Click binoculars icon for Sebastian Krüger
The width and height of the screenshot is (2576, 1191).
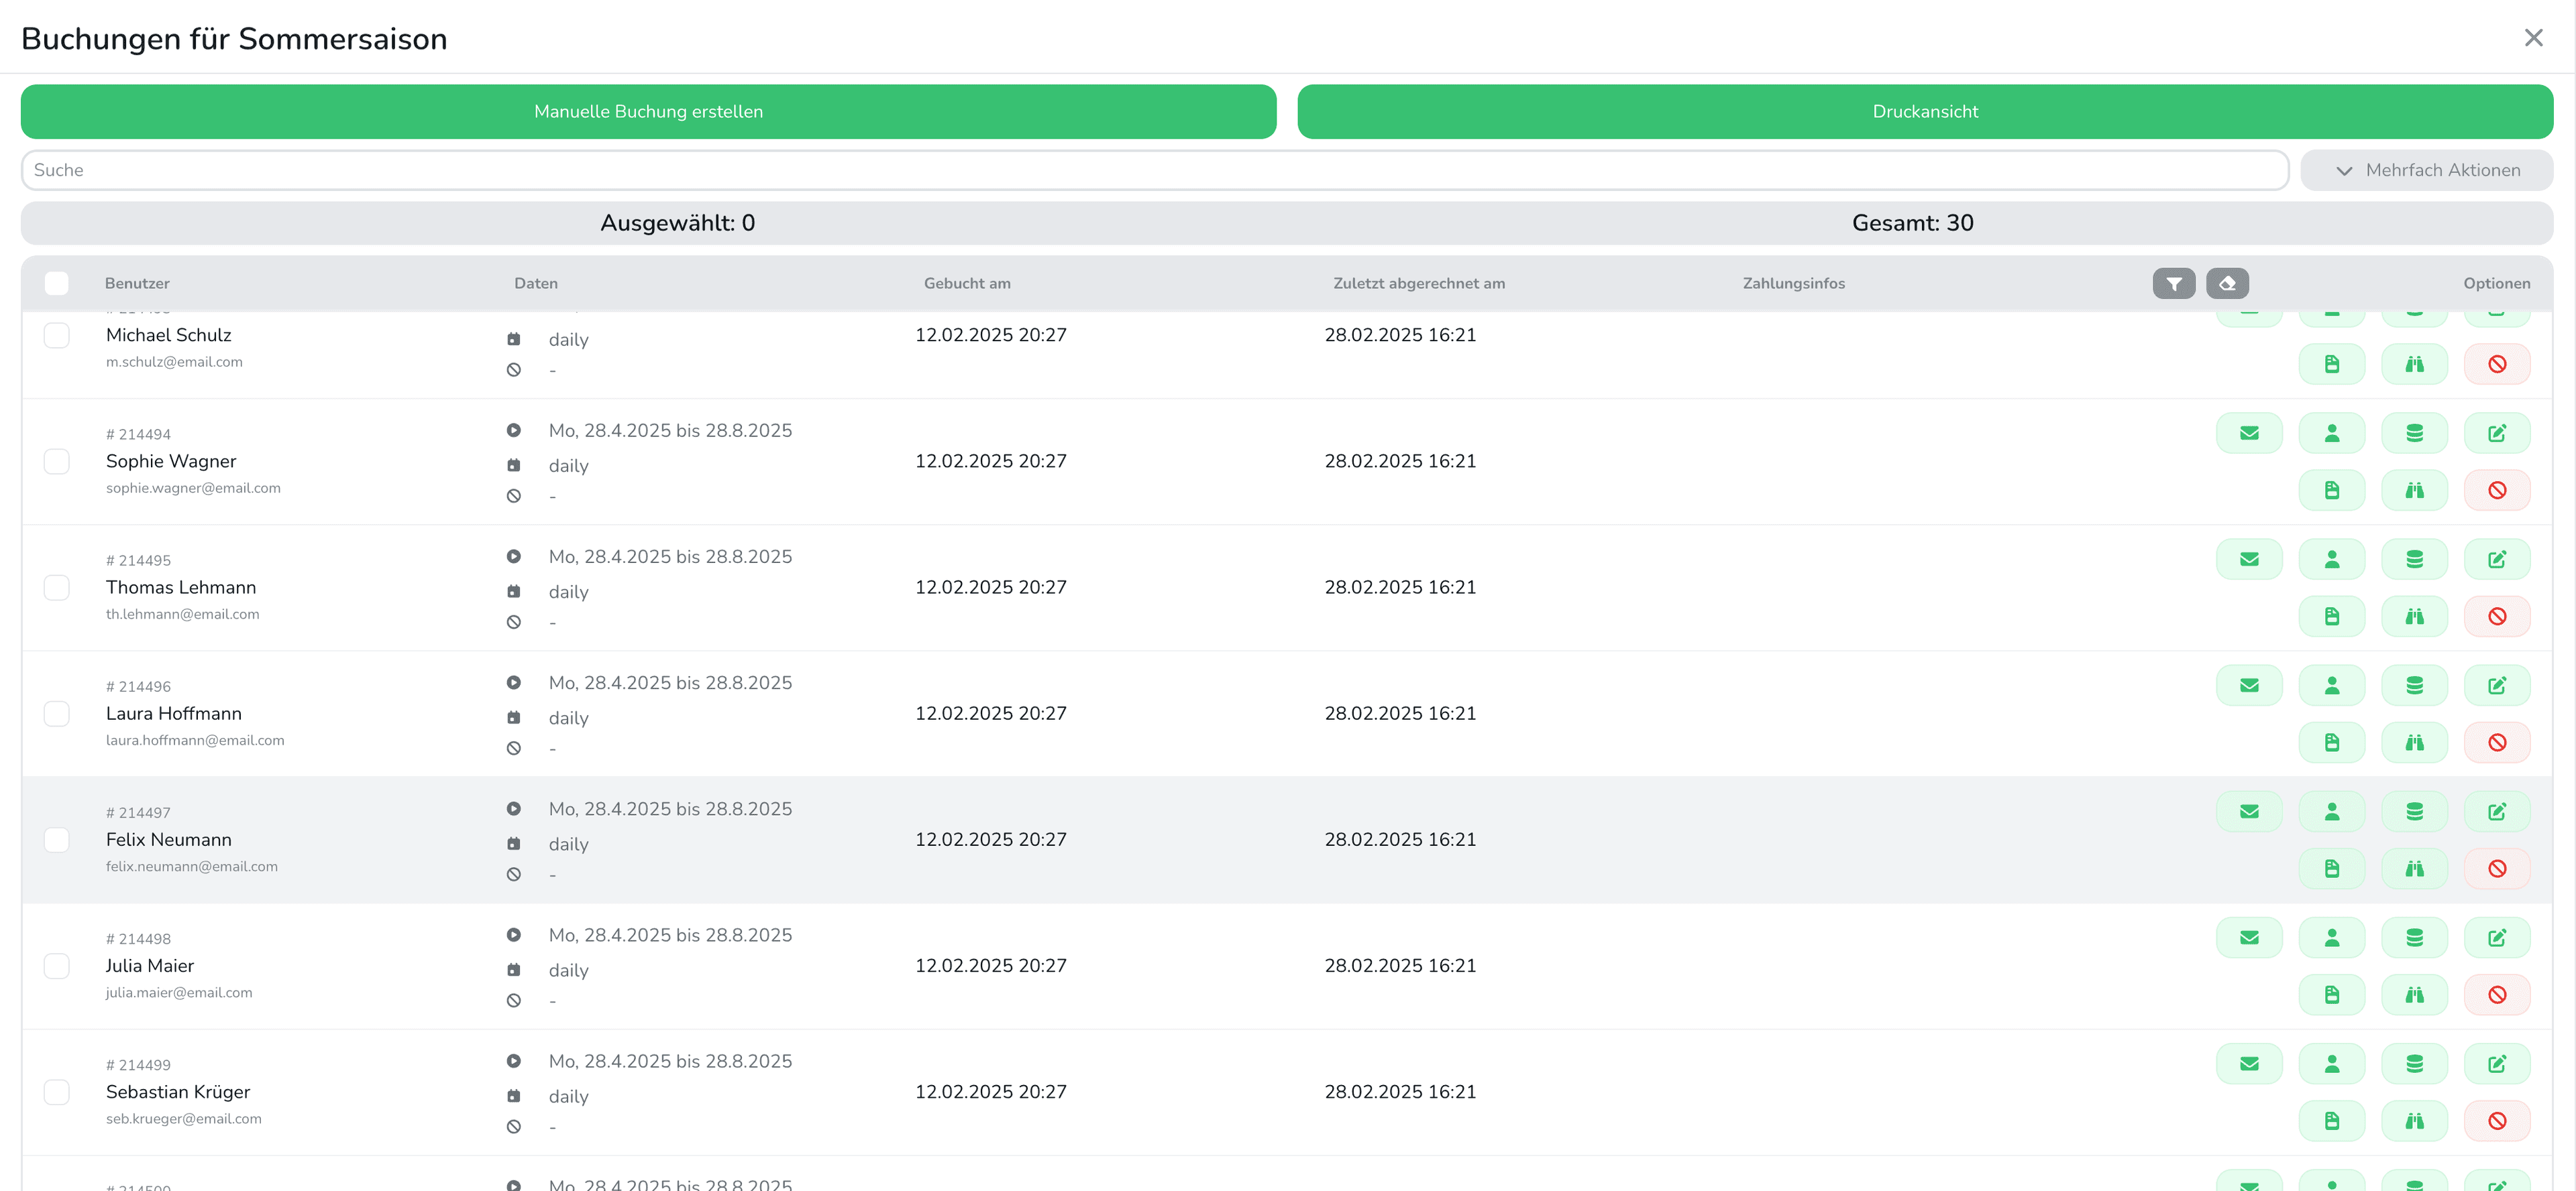[x=2414, y=1120]
